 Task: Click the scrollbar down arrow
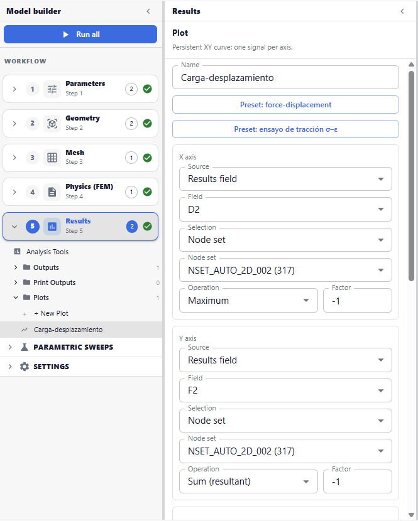click(x=411, y=515)
